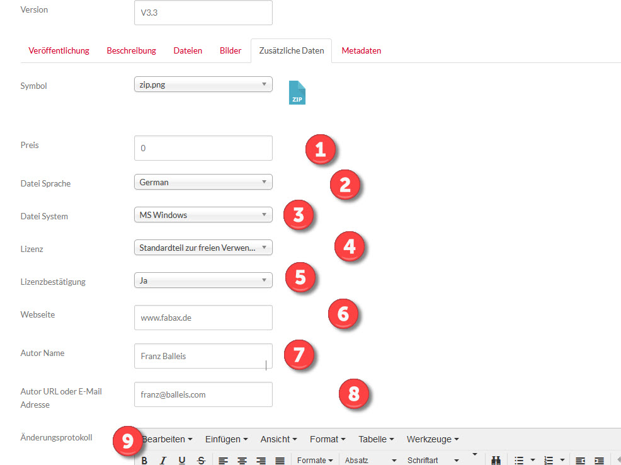Click the Autor URL or E-Mail field
Image resolution: width=621 pixels, height=465 pixels.
203,394
